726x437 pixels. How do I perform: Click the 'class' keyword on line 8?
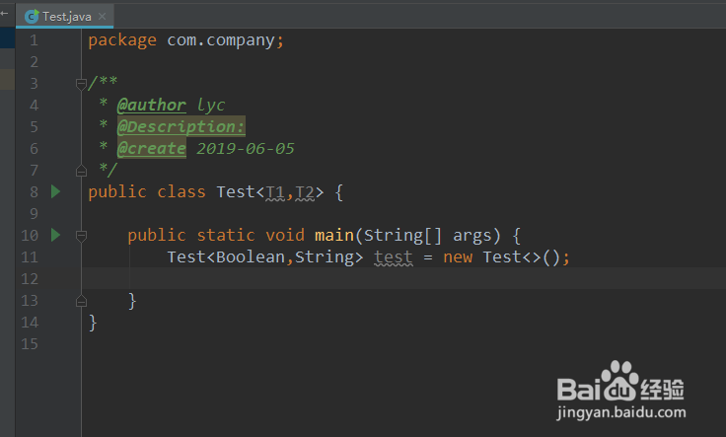click(x=181, y=192)
